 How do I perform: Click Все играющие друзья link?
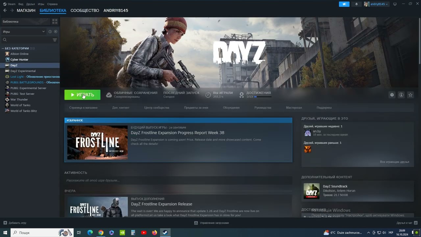[394, 162]
